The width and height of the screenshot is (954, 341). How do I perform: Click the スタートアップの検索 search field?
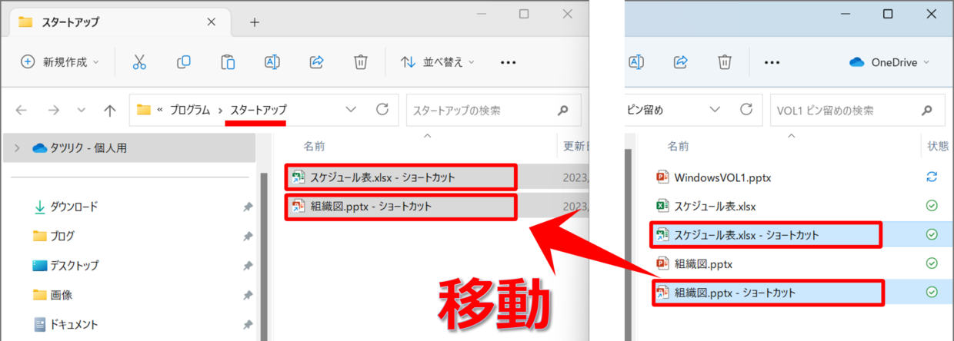pos(481,110)
